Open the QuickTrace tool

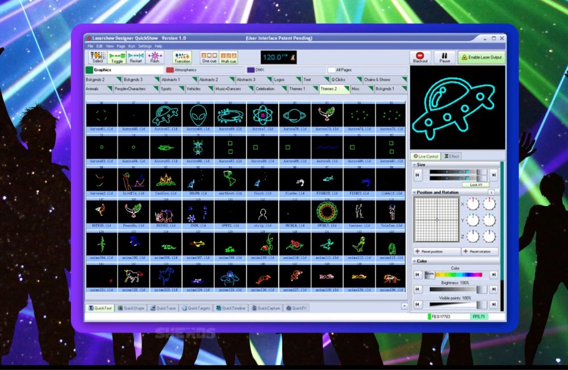tap(163, 308)
